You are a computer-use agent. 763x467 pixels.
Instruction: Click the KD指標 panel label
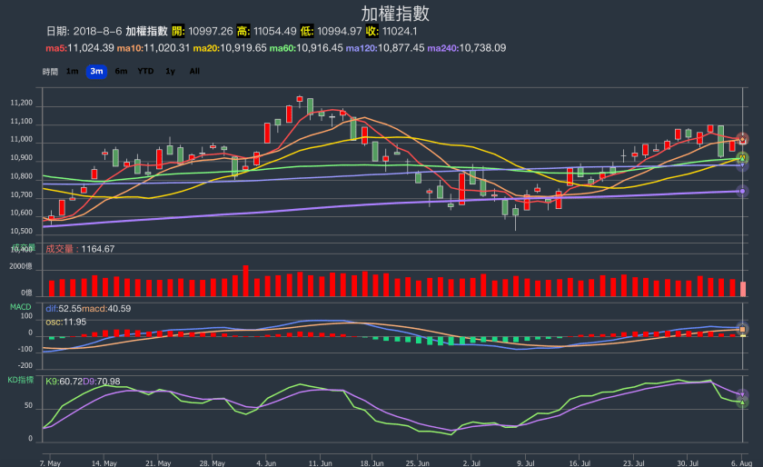point(20,379)
